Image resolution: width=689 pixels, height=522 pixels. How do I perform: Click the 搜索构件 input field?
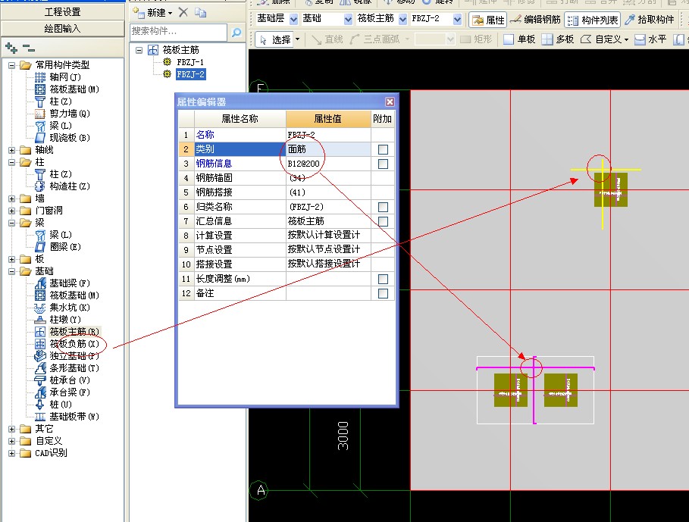(x=178, y=32)
